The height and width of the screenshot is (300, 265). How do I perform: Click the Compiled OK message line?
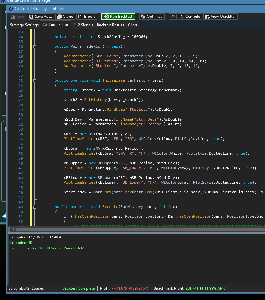pyautogui.click(x=21, y=243)
